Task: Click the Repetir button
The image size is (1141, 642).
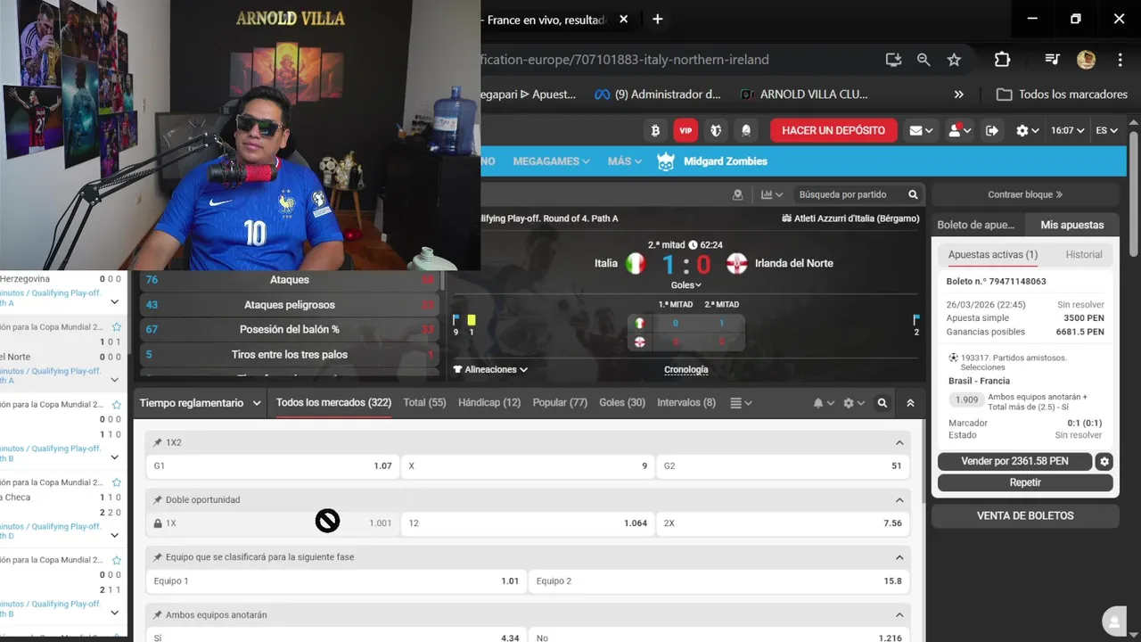Action: 1025,482
